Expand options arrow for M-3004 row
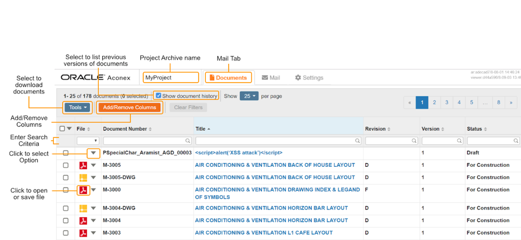 point(93,221)
